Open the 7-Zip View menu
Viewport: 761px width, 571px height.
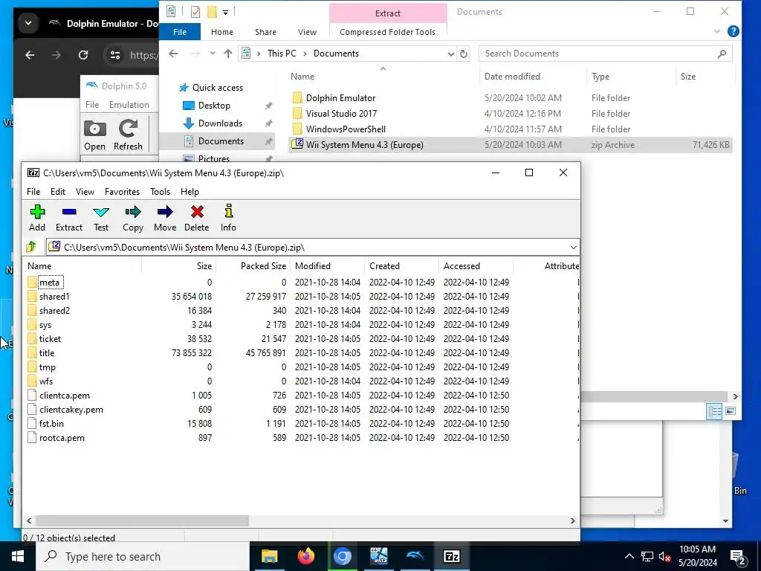[85, 192]
